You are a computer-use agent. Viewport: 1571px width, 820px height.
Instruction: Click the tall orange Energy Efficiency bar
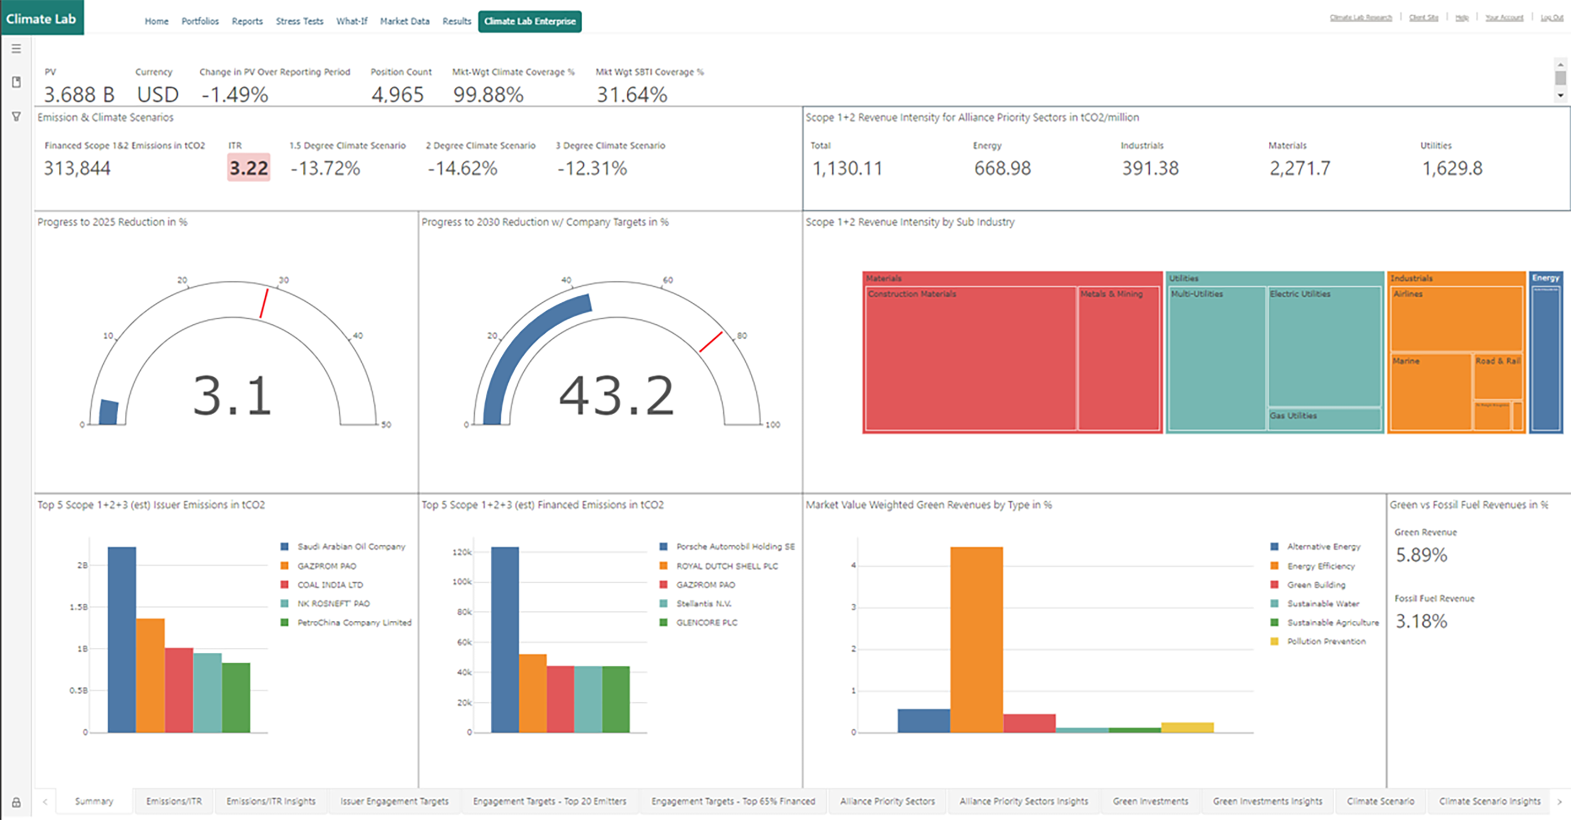click(977, 640)
